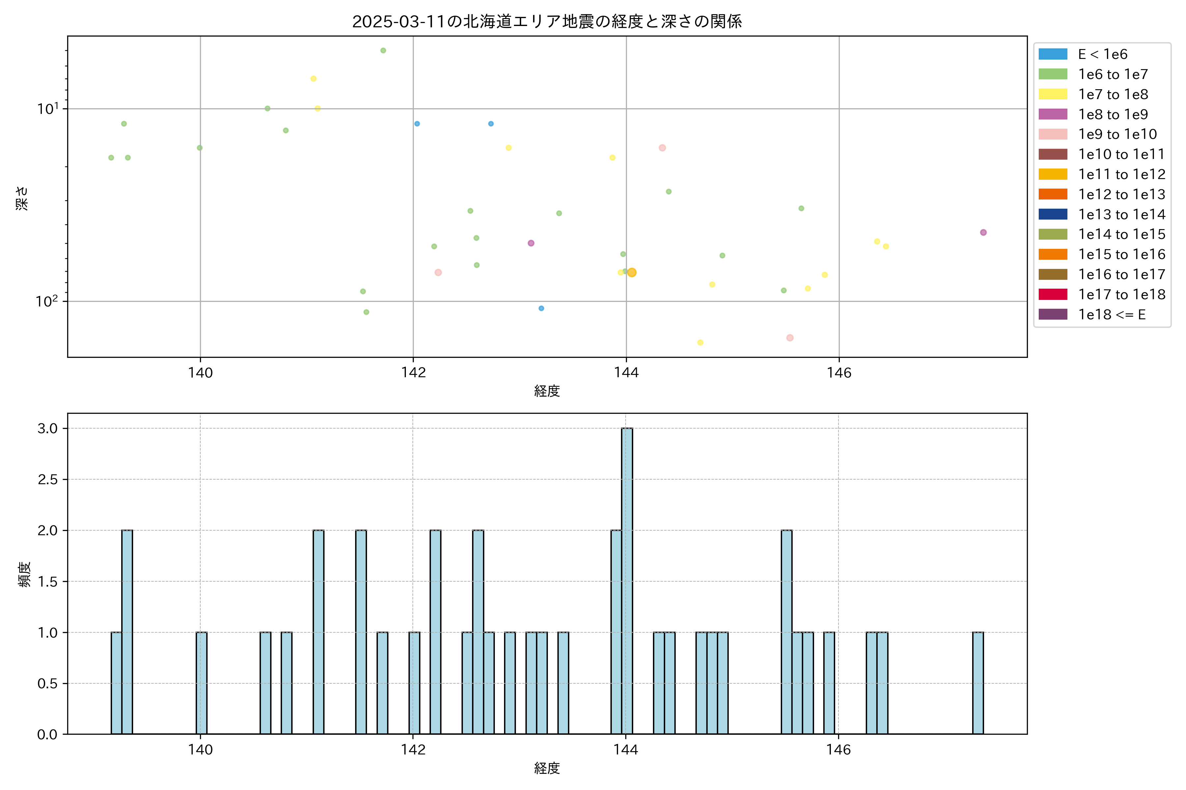
Task: Click the tallest histogram bar at 3.0
Action: (x=627, y=580)
